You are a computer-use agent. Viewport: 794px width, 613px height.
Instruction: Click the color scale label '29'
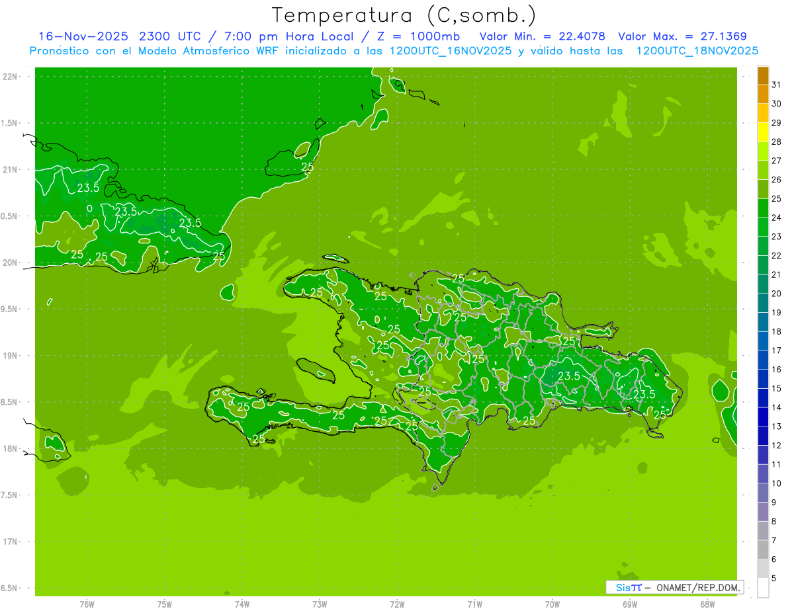777,123
